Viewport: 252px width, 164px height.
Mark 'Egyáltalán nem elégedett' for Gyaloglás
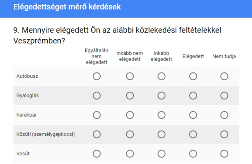[97, 96]
